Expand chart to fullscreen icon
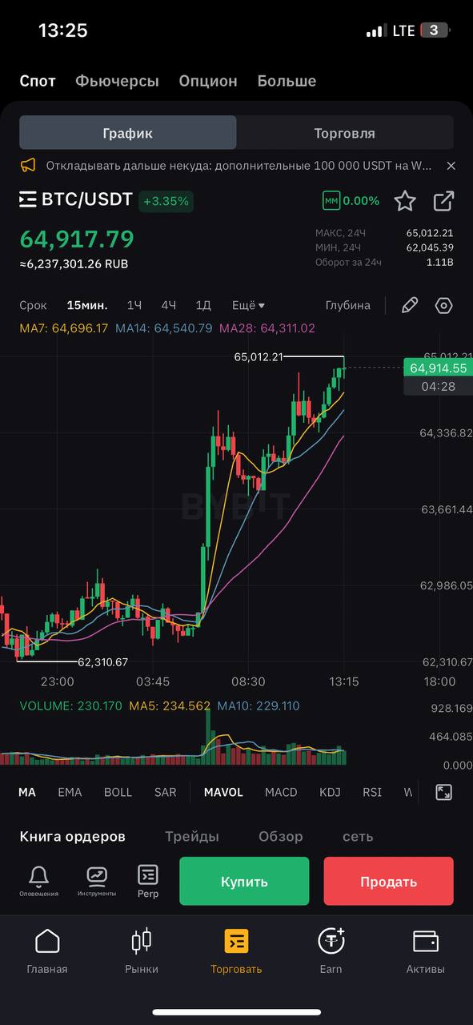 pyautogui.click(x=444, y=792)
